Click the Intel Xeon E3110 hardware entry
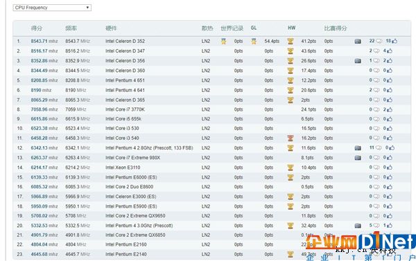This screenshot has height=261, width=416. [123, 168]
